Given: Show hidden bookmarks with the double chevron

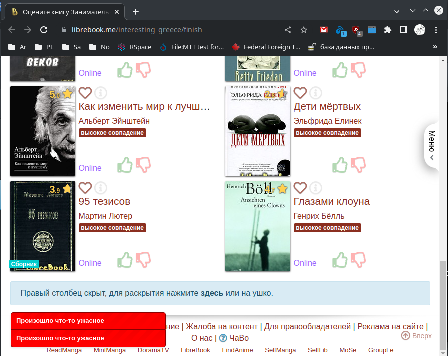Looking at the screenshot, I should [435, 47].
